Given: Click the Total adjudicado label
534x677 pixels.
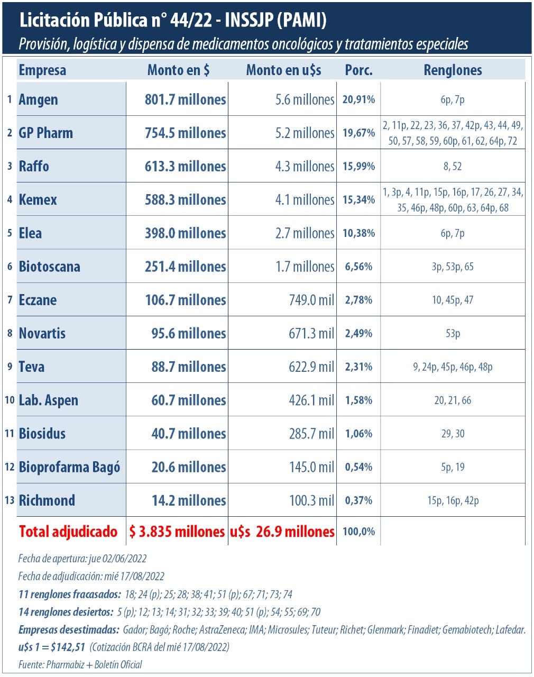Looking at the screenshot, I should [68, 532].
